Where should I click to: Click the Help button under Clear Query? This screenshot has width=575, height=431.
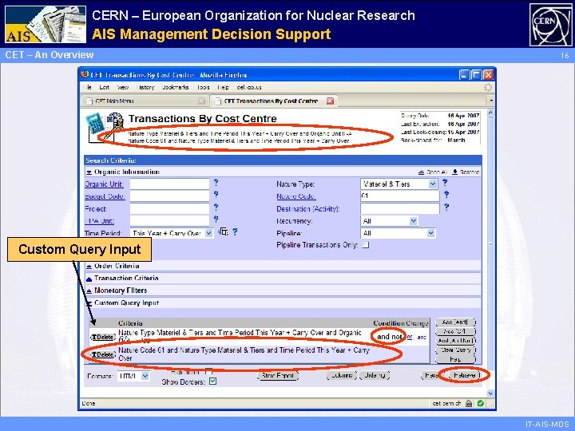point(455,359)
